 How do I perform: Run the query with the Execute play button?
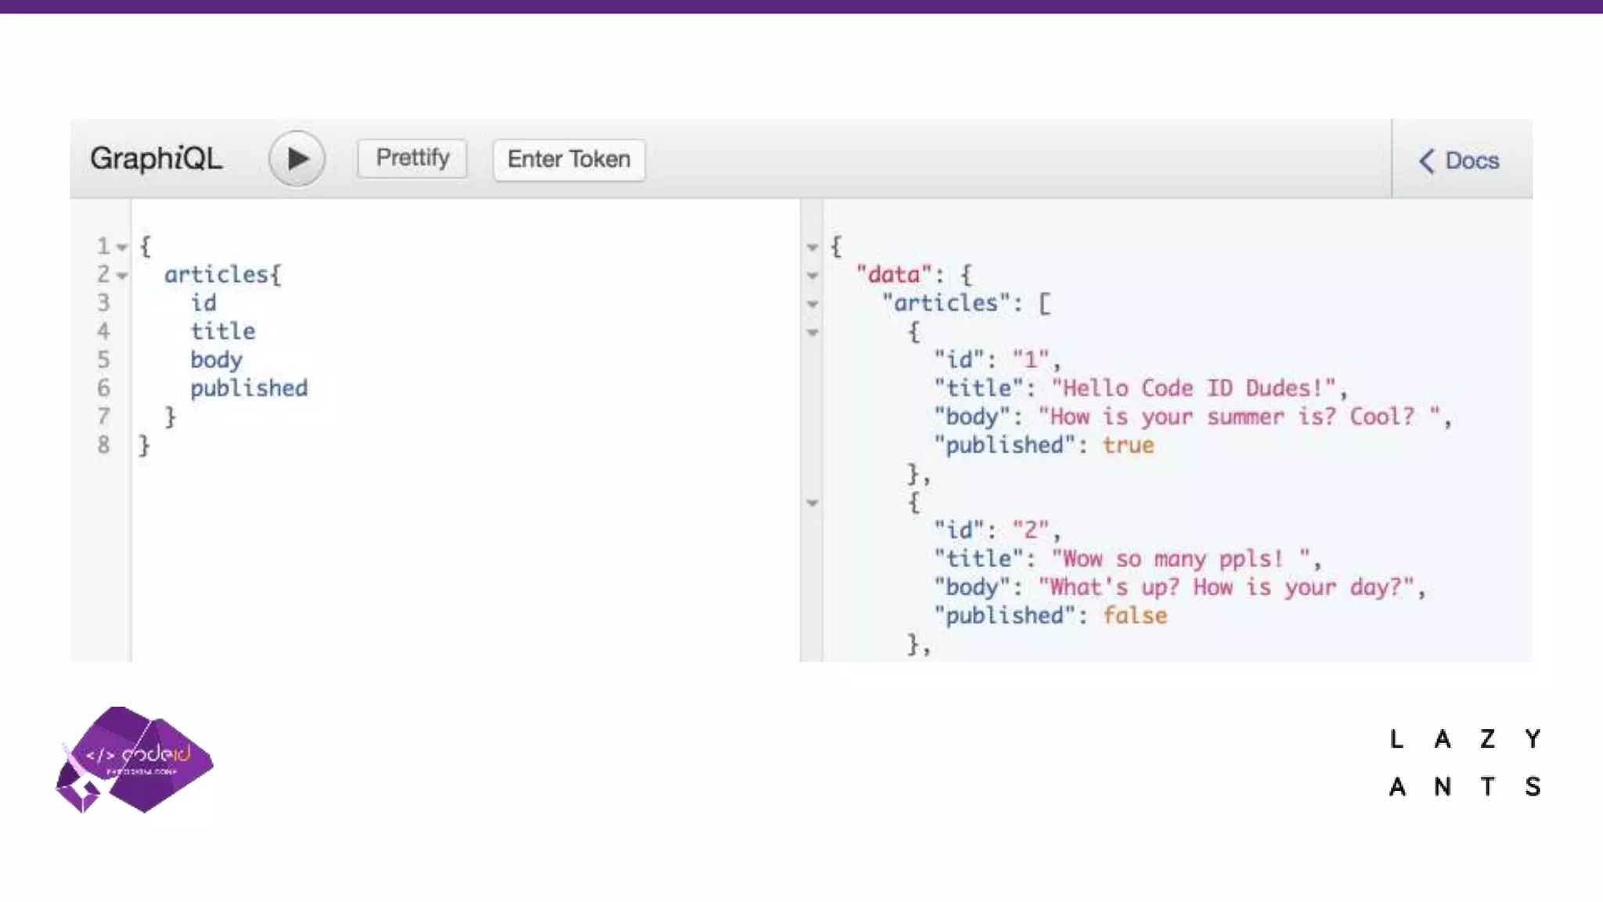pyautogui.click(x=297, y=159)
